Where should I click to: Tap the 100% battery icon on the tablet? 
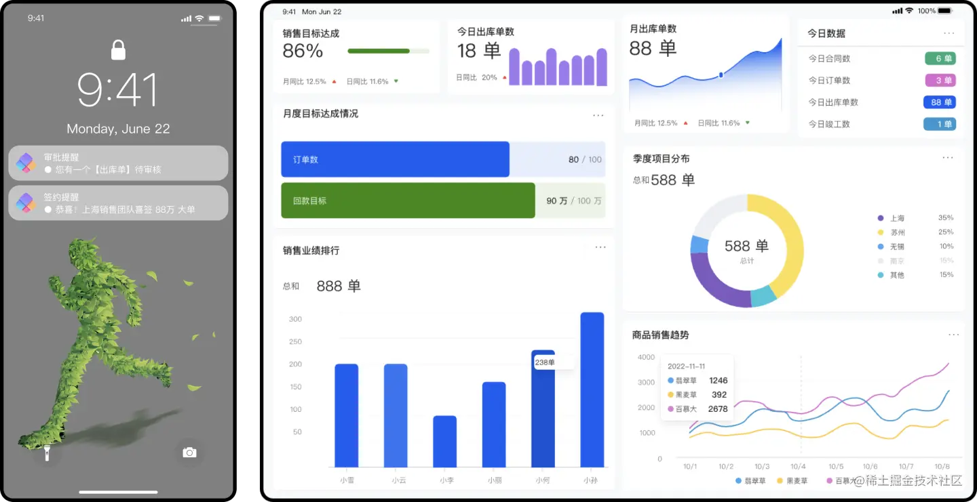tap(946, 11)
